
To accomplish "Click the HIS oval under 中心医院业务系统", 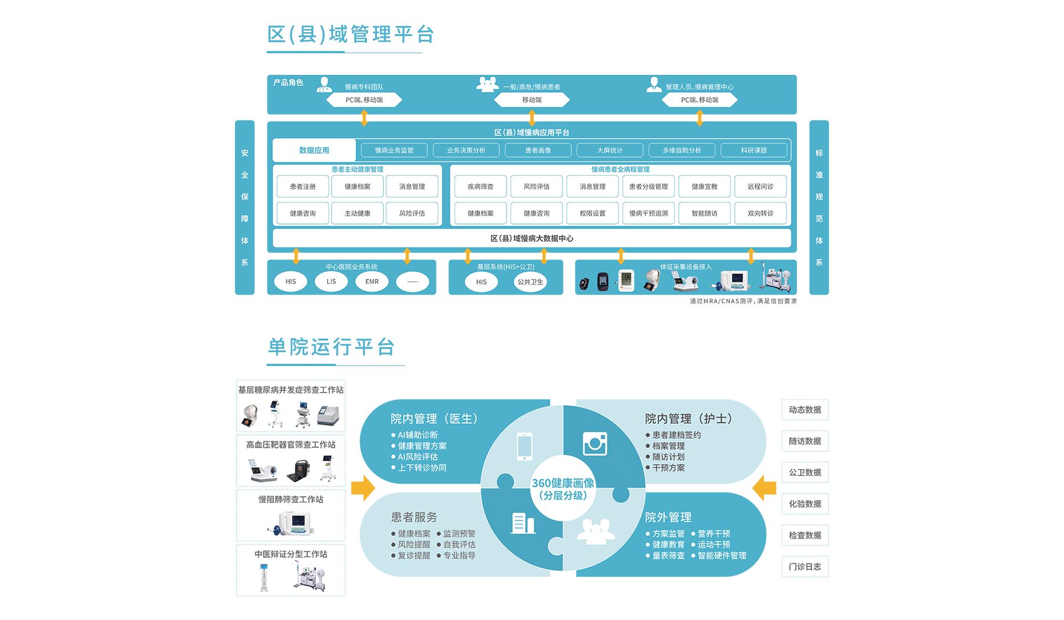I will tap(291, 282).
